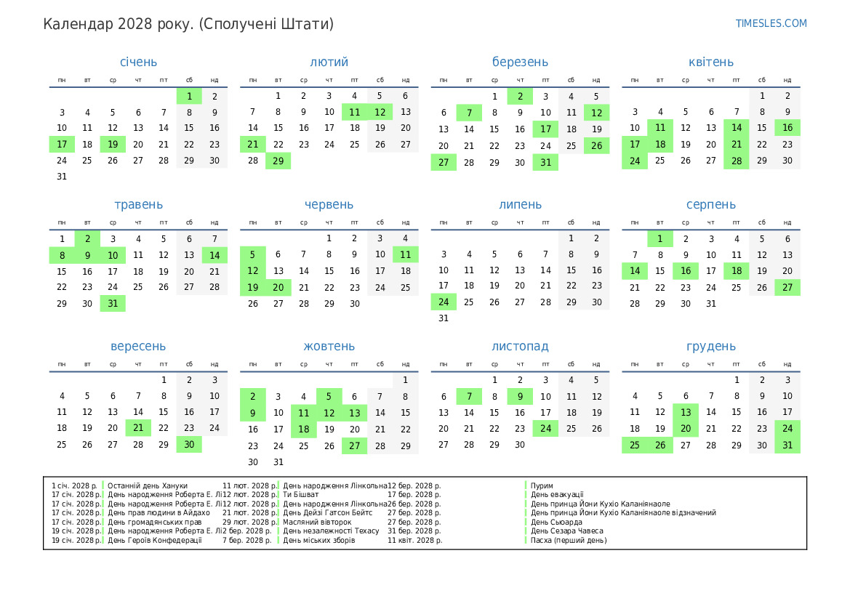Select May 31 in травень
Image resolution: width=850 pixels, height=601 pixels.
(x=113, y=303)
